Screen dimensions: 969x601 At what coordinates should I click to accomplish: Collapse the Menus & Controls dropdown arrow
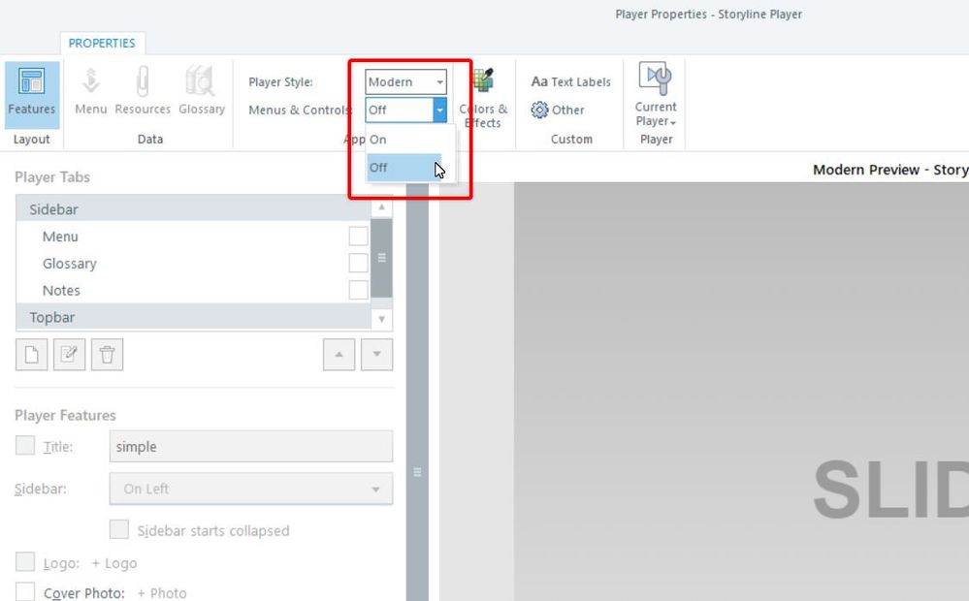coord(439,110)
